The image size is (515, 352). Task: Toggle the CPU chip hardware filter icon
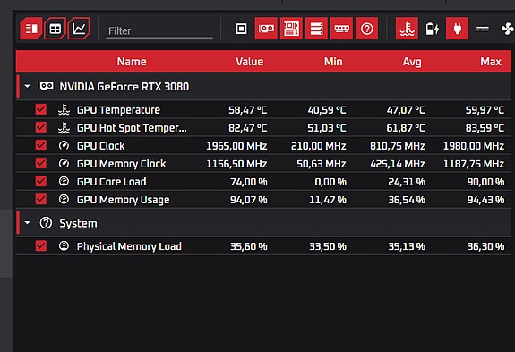[241, 29]
